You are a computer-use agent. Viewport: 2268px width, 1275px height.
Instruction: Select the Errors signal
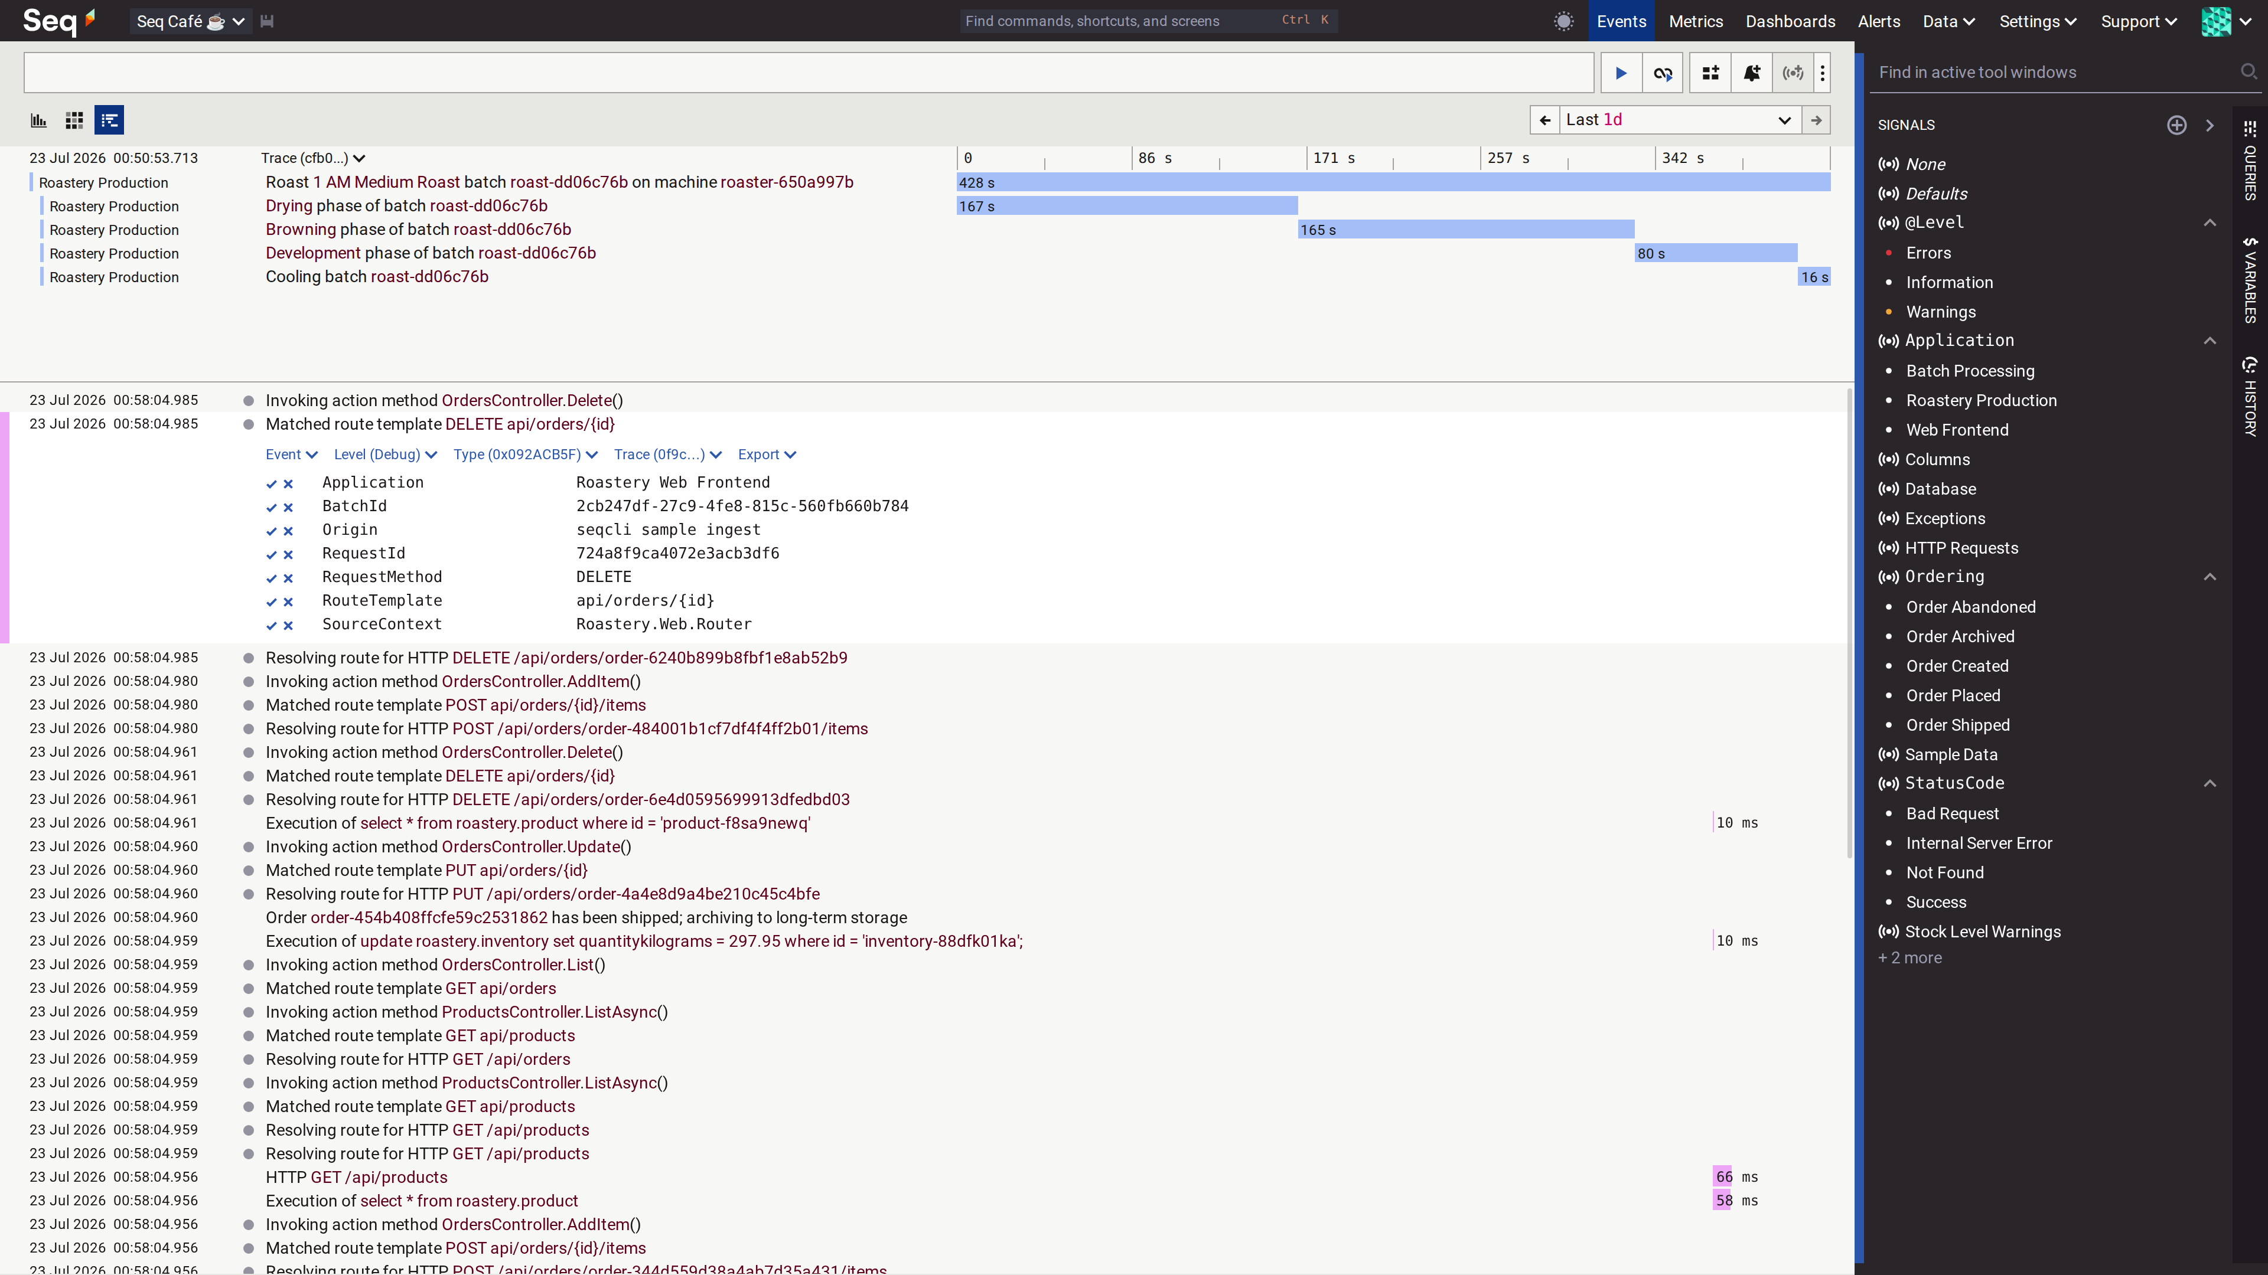[1928, 253]
